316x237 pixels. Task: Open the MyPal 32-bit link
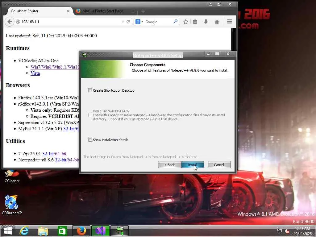pyautogui.click(x=69, y=129)
